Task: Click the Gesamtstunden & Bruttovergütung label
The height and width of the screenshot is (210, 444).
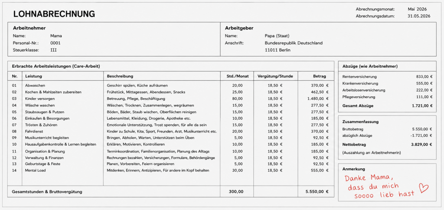Action: tap(47, 192)
